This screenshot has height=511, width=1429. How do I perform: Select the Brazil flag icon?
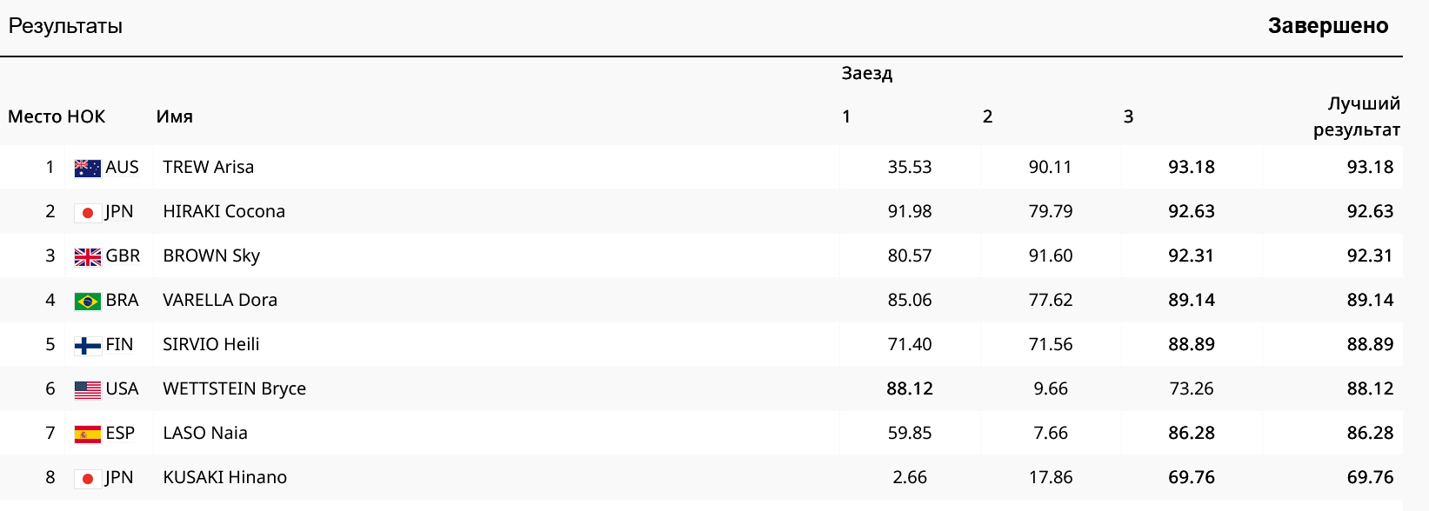point(87,301)
